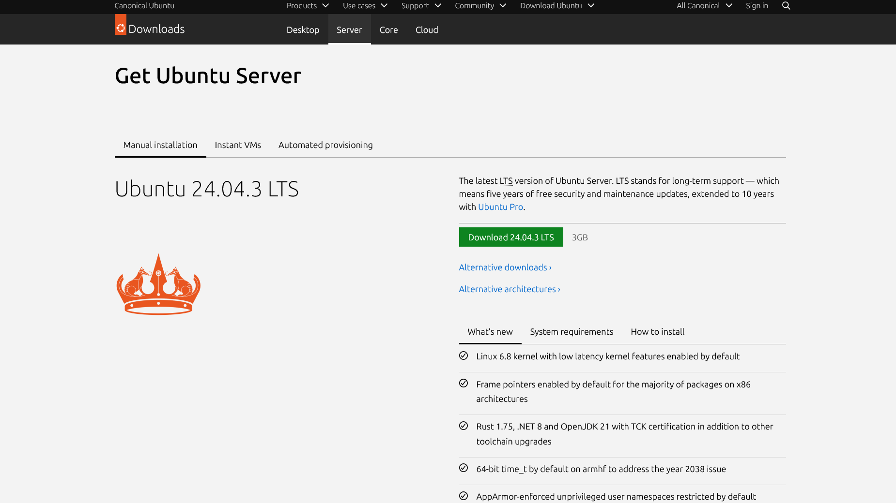The width and height of the screenshot is (896, 503).
Task: Select the System requirements tab
Action: (572, 332)
